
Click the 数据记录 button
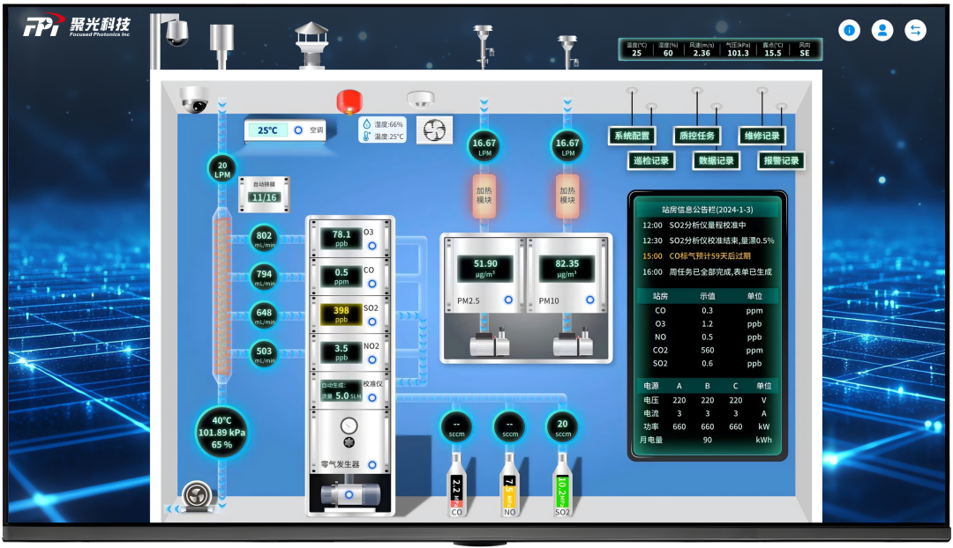point(716,160)
